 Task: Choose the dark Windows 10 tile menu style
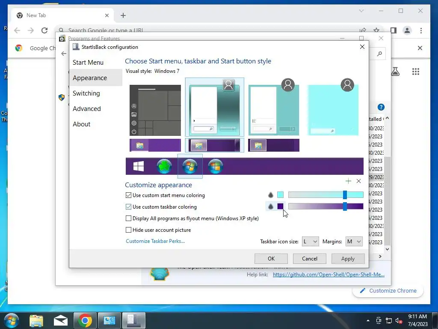coord(155,110)
